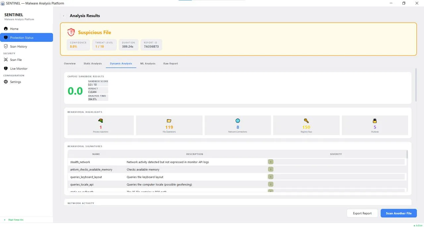Viewport: 424px width, 227px height.
Task: Click the severity 1 badge for queries_locale_api
Action: 271,185
